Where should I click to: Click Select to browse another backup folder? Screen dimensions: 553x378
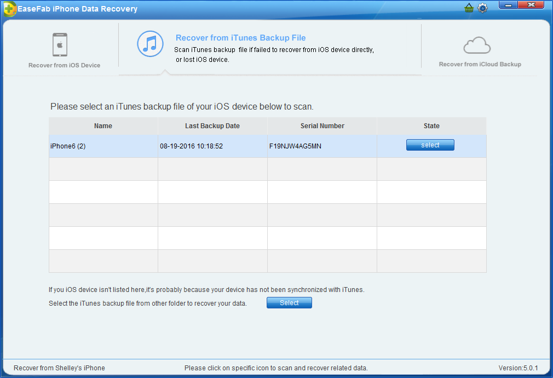[x=289, y=303]
